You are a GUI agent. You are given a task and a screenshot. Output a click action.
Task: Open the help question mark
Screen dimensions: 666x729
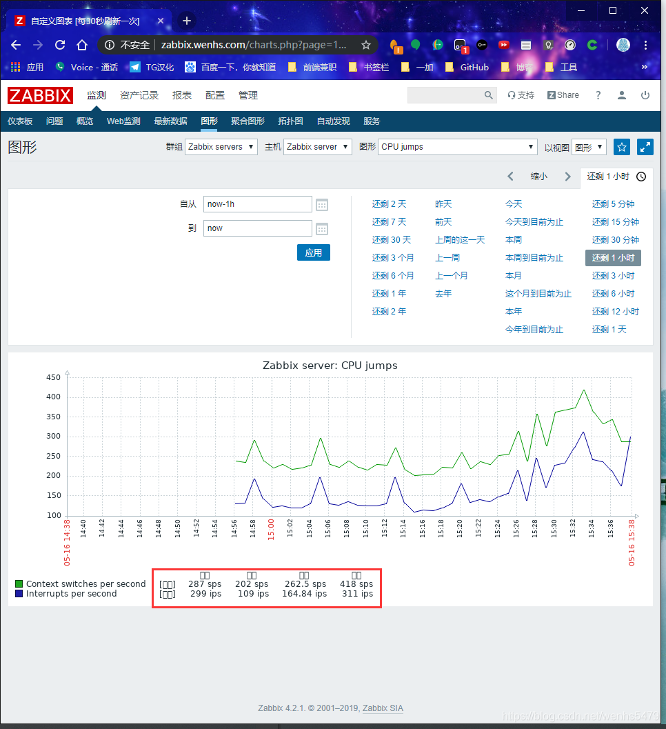click(598, 95)
